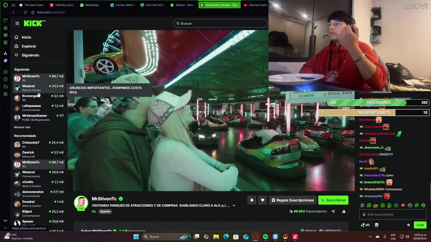
Task: Open davooxeneize recommended channel
Action: [38, 194]
